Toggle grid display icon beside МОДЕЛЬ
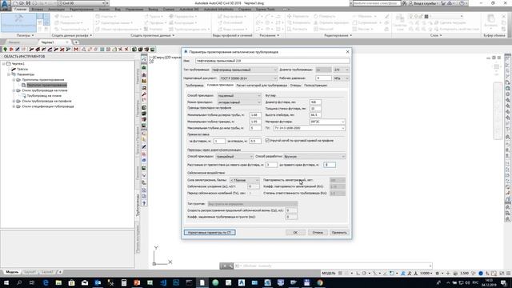This screenshot has width=512, height=288. [340, 273]
